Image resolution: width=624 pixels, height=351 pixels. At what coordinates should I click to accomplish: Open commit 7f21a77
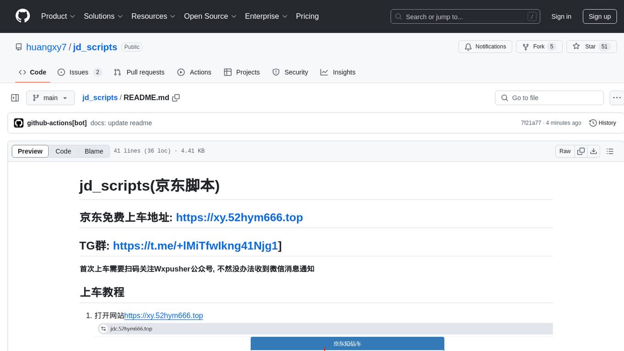[x=531, y=123]
